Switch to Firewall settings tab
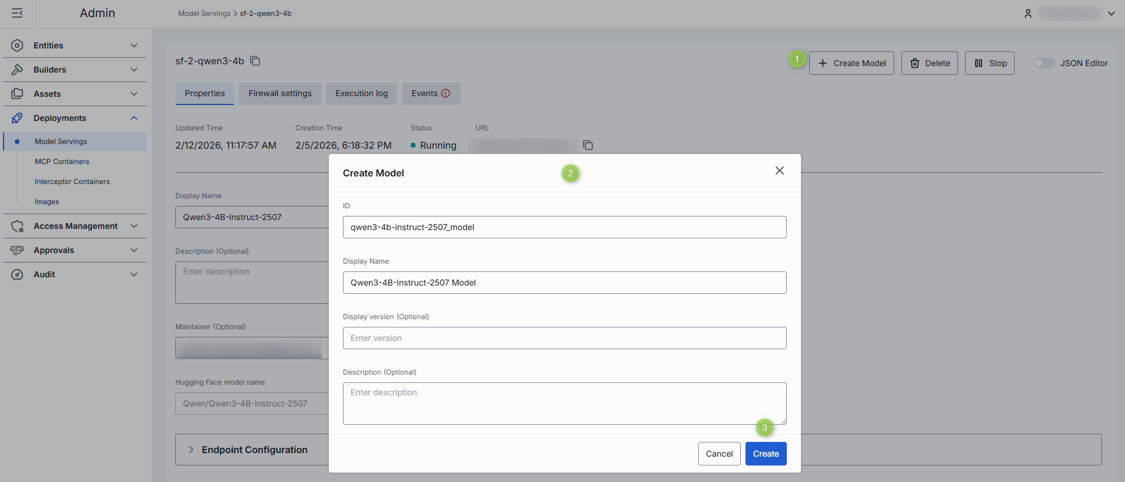The width and height of the screenshot is (1125, 482). coord(280,93)
